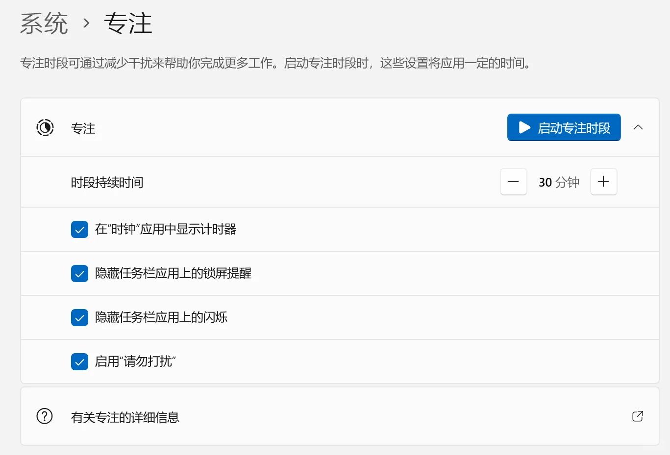
Task: Click the plus icon to extend duration
Action: coord(603,182)
